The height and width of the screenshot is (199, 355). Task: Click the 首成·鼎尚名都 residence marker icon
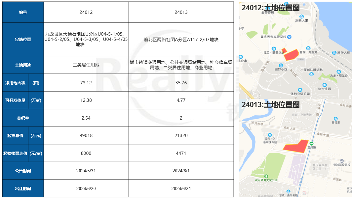[x=288, y=191]
